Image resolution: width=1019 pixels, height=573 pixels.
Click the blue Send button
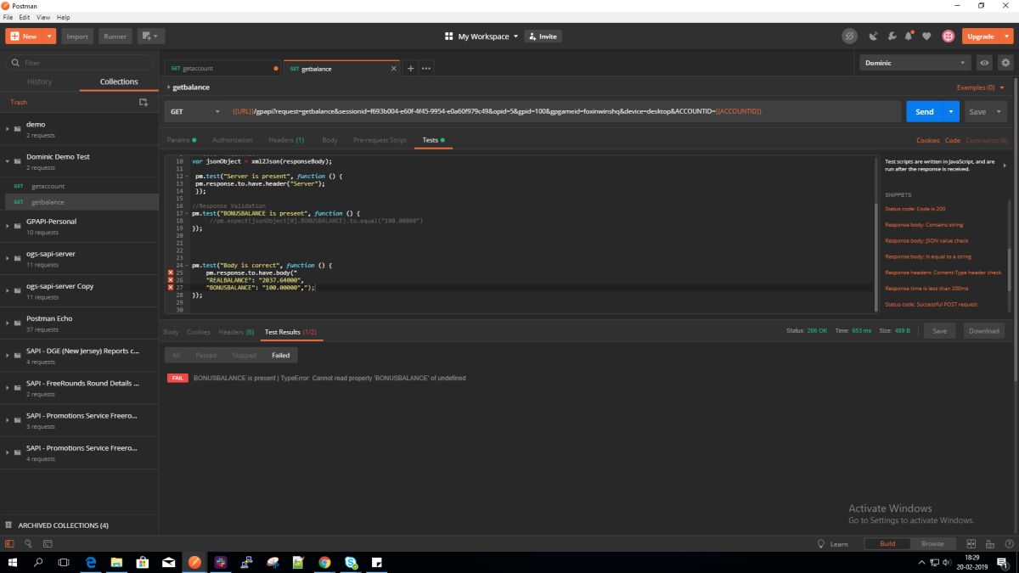(x=925, y=111)
